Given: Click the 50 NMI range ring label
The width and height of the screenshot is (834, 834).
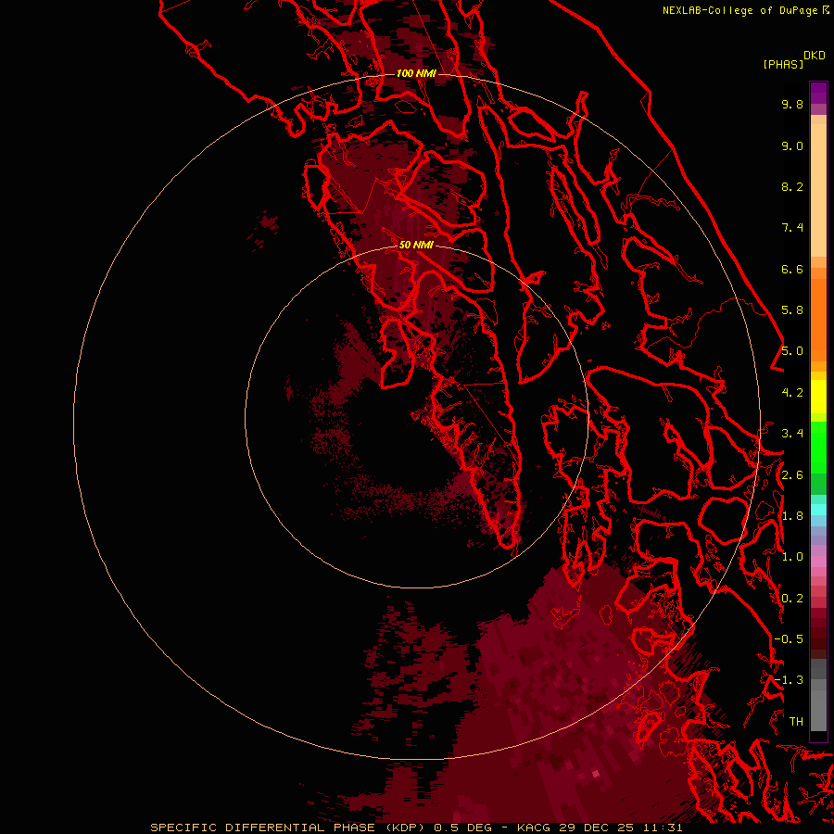Looking at the screenshot, I should pyautogui.click(x=416, y=245).
